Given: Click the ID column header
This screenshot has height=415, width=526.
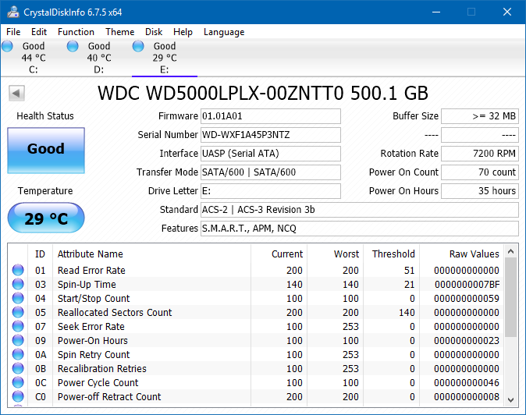Looking at the screenshot, I should click(40, 254).
